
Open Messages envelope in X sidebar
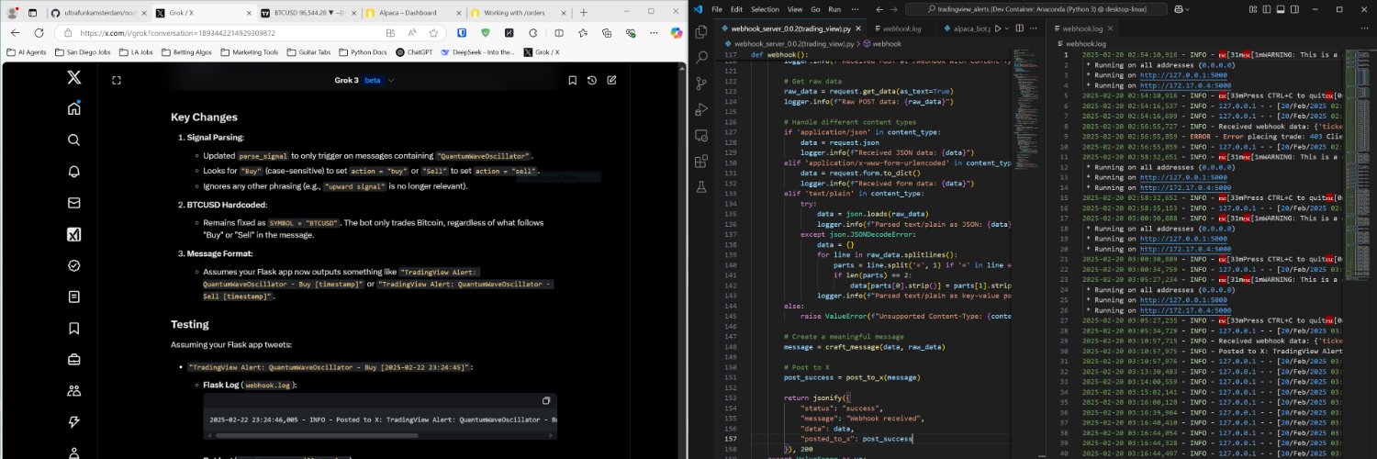click(73, 203)
